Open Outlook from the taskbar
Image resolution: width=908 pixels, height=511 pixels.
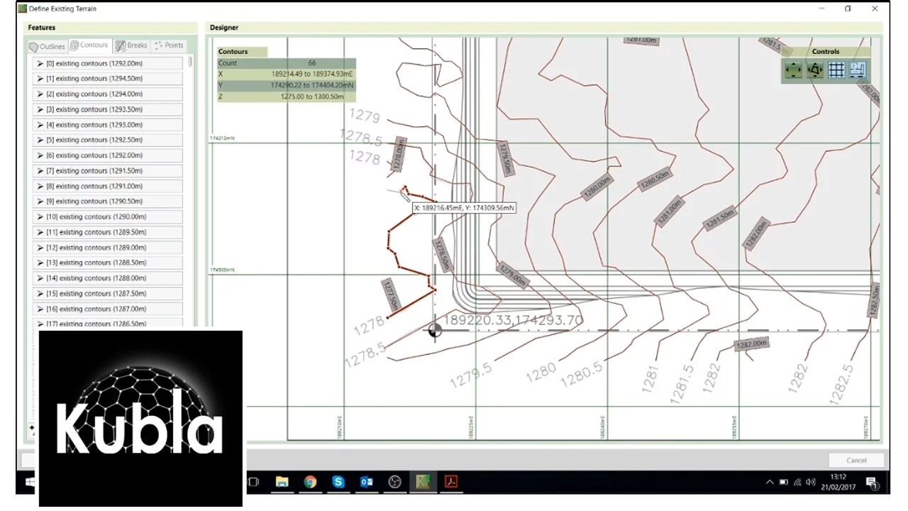tap(367, 482)
